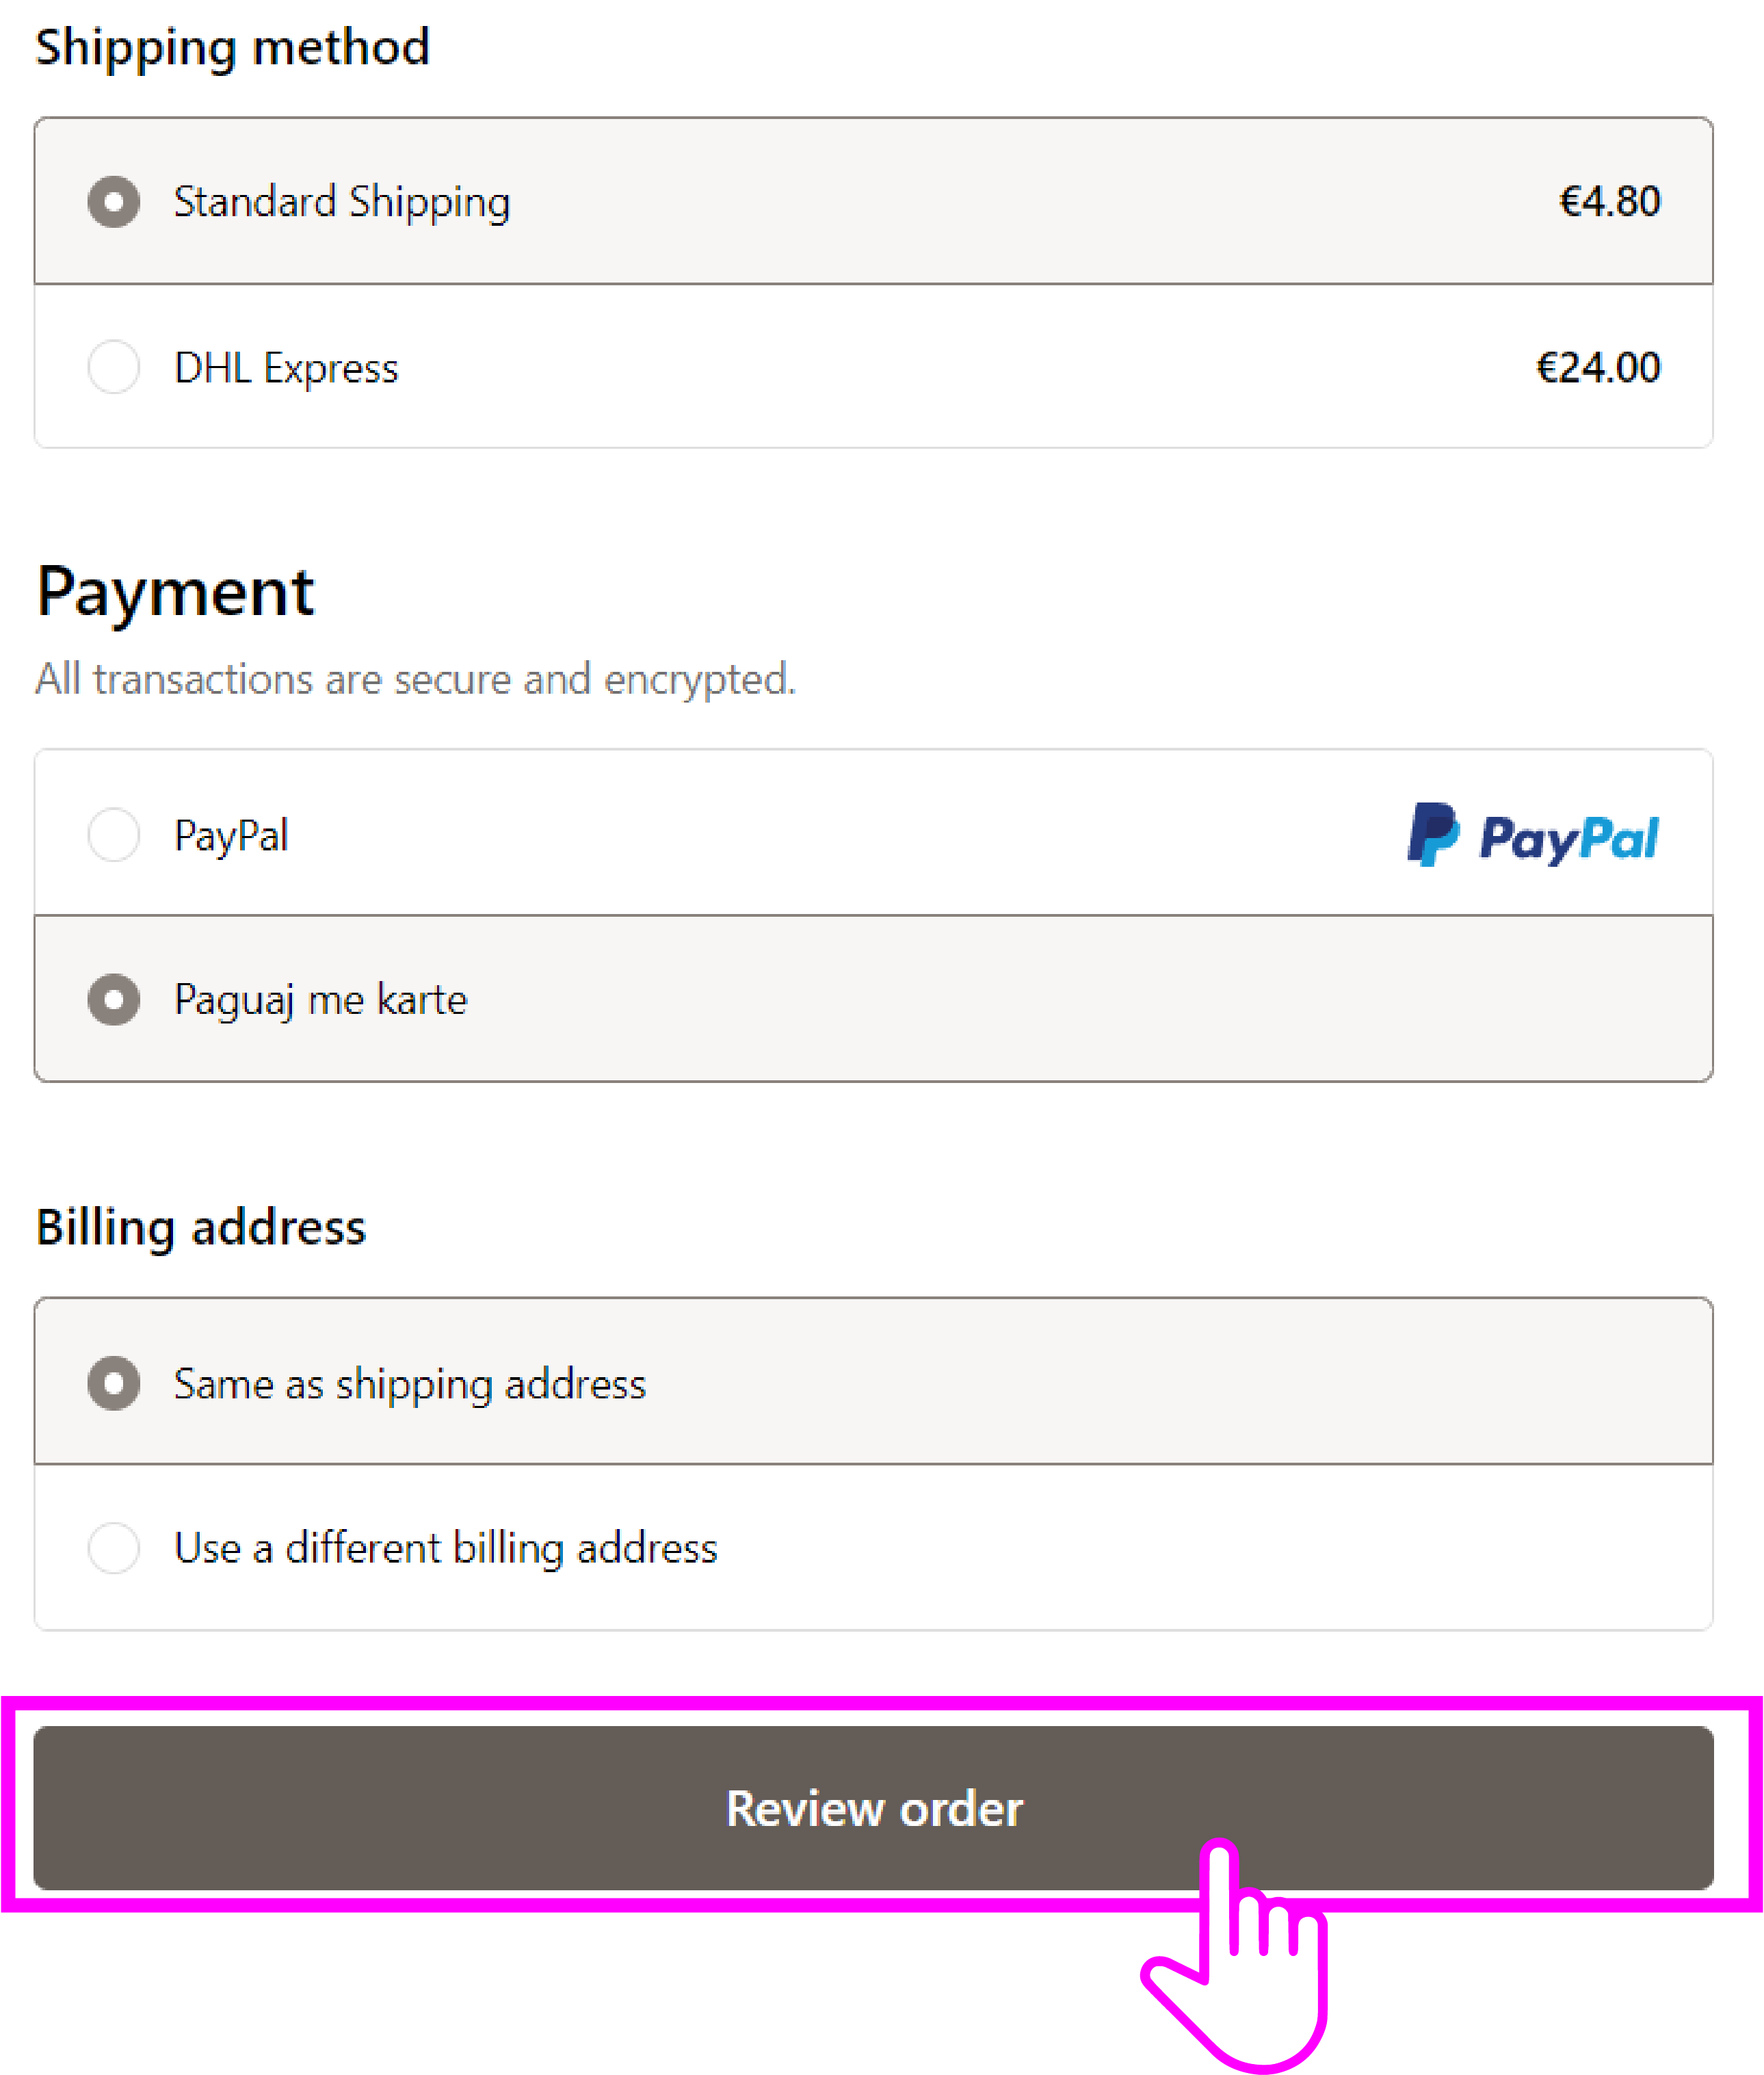Click the DHL Express label text

pyautogui.click(x=286, y=368)
